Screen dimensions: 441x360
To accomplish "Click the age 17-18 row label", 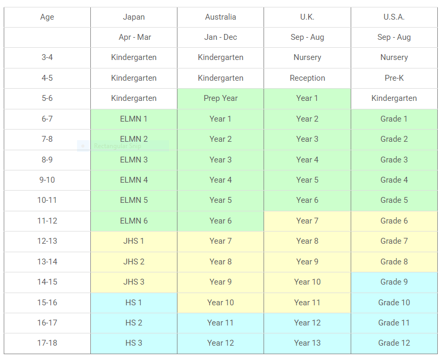I will [47, 343].
